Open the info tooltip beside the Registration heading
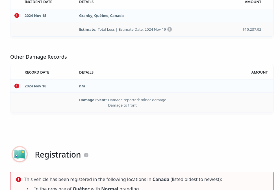Screen dimensions: 280x190 pyautogui.click(x=86, y=155)
